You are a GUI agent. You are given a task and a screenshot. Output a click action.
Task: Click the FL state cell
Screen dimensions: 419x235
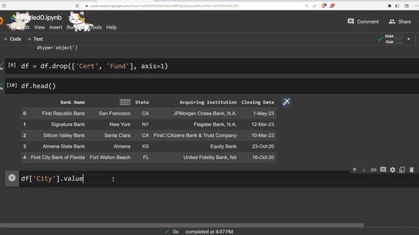145,157
